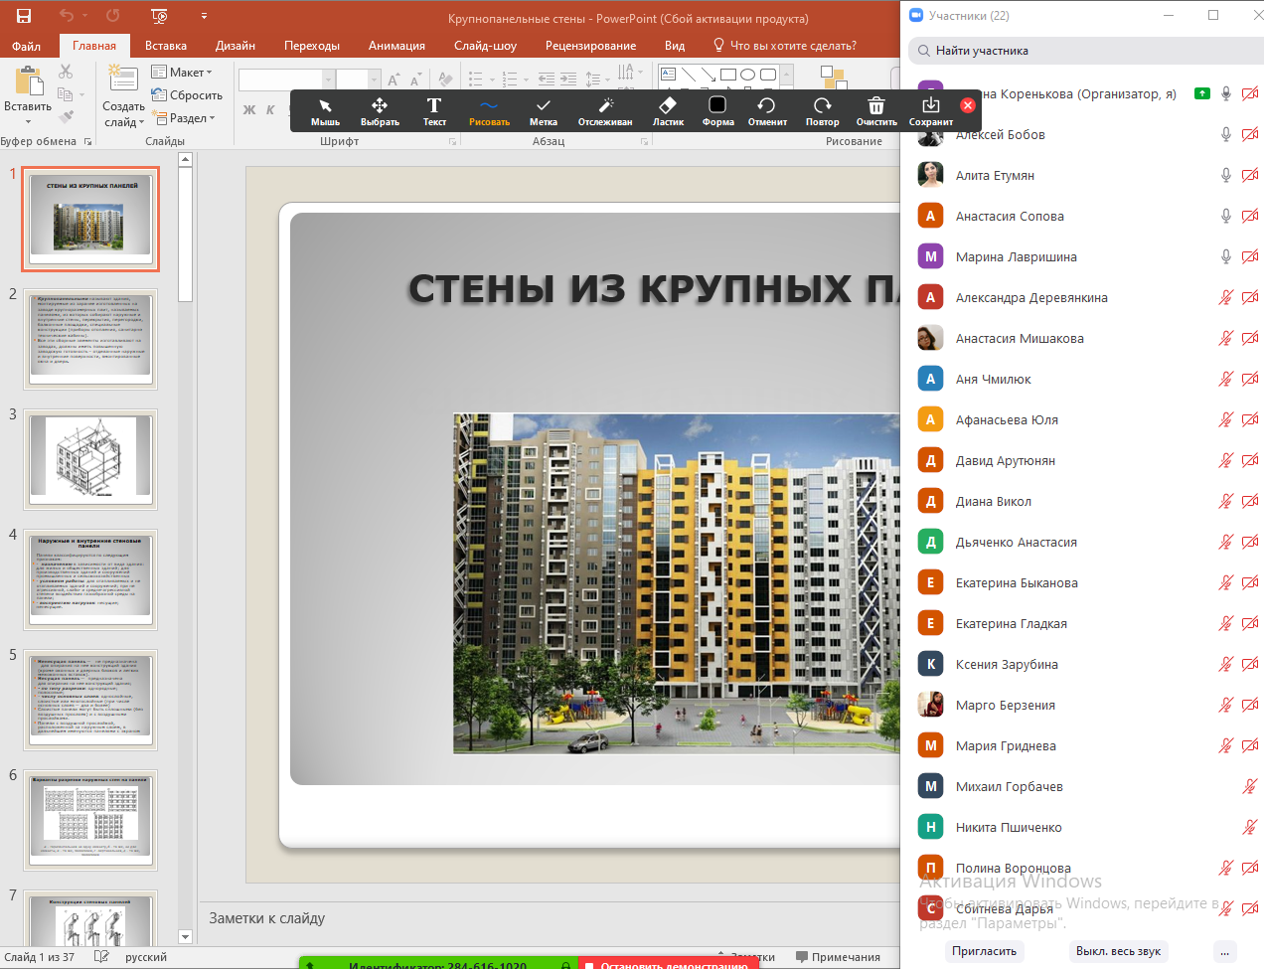1264x969 pixels.
Task: Unmute Александра Деревянкина microphone
Action: coord(1226,297)
